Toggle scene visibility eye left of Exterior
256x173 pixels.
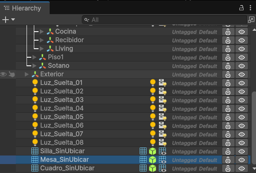[x=3, y=74]
